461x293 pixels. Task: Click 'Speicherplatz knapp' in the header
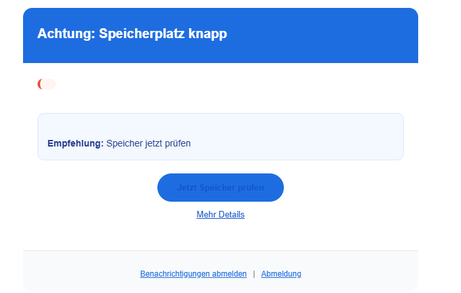coord(163,34)
